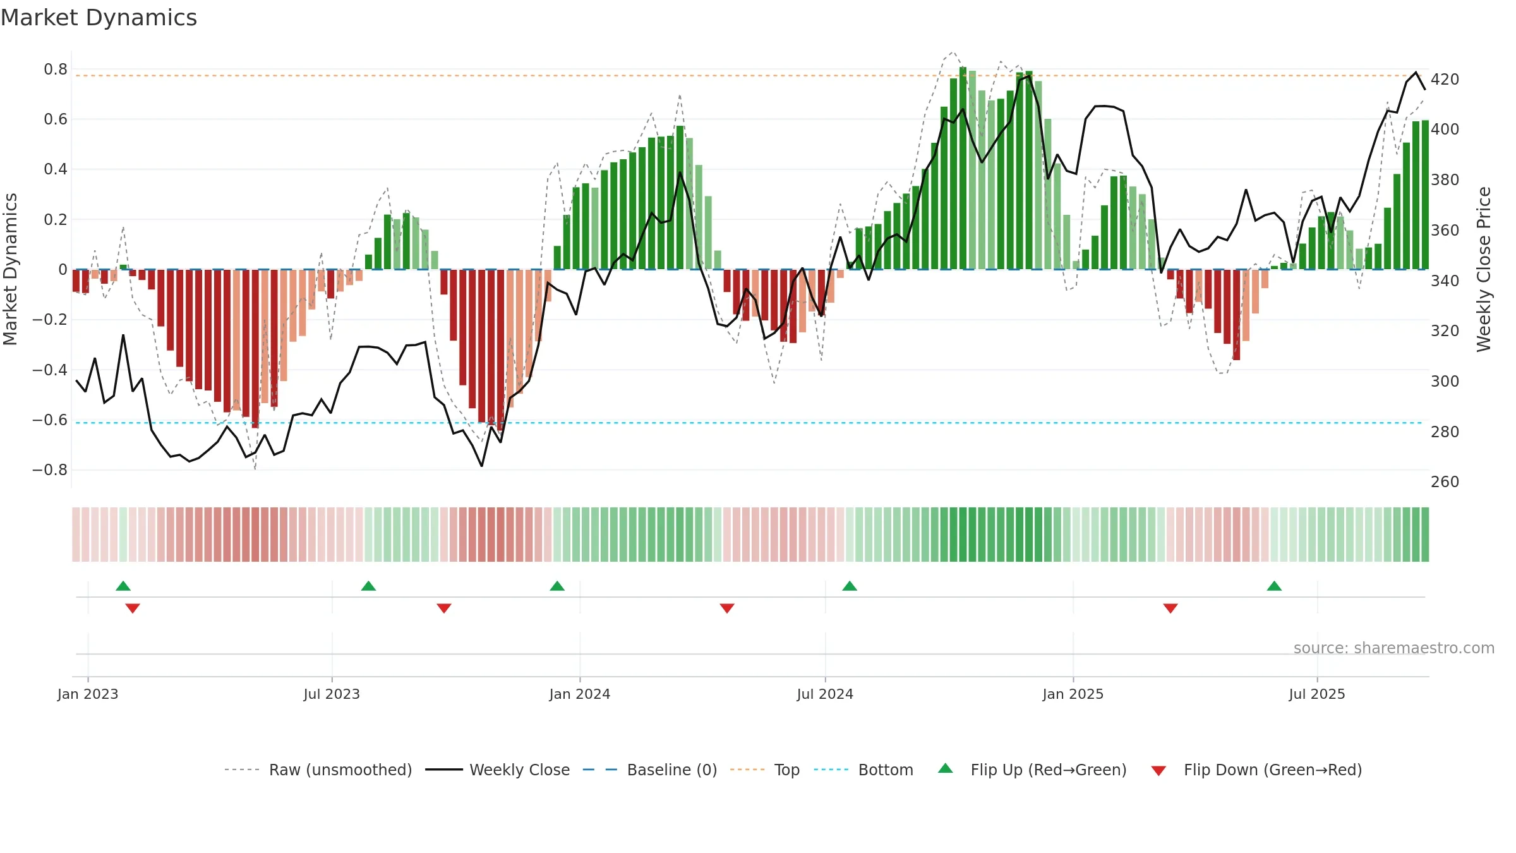Screen dimensions: 1516x853
Task: Select the green flip-up marker just before Jan 2024
Action: [557, 586]
